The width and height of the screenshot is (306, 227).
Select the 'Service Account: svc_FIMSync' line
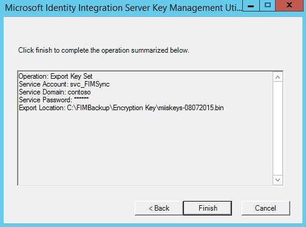[64, 84]
